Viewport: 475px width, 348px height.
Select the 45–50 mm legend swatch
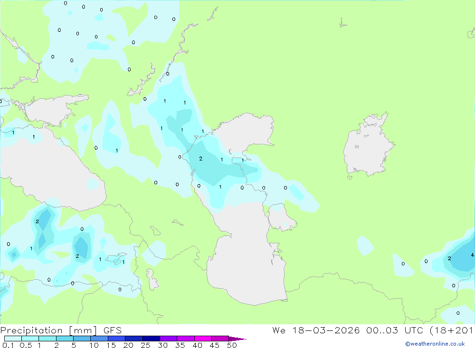click(x=220, y=339)
